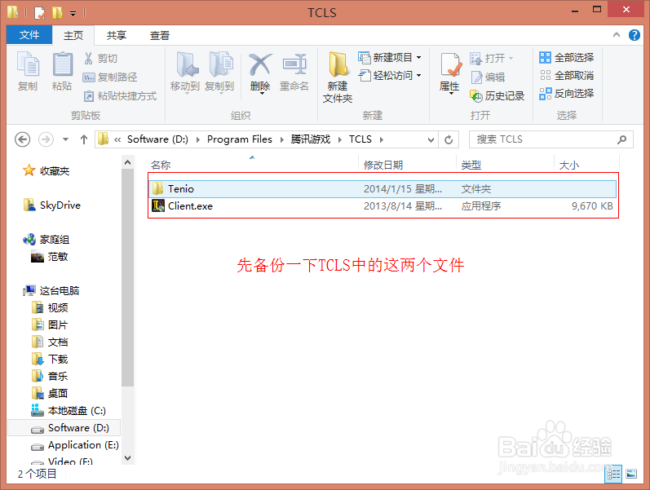Click Copy path (复制路径)

tap(110, 77)
